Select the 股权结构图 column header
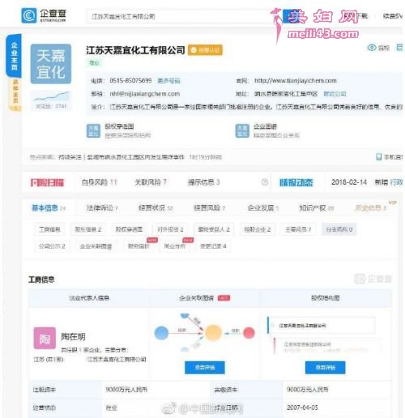Image resolution: width=405 pixels, height=418 pixels. click(326, 298)
